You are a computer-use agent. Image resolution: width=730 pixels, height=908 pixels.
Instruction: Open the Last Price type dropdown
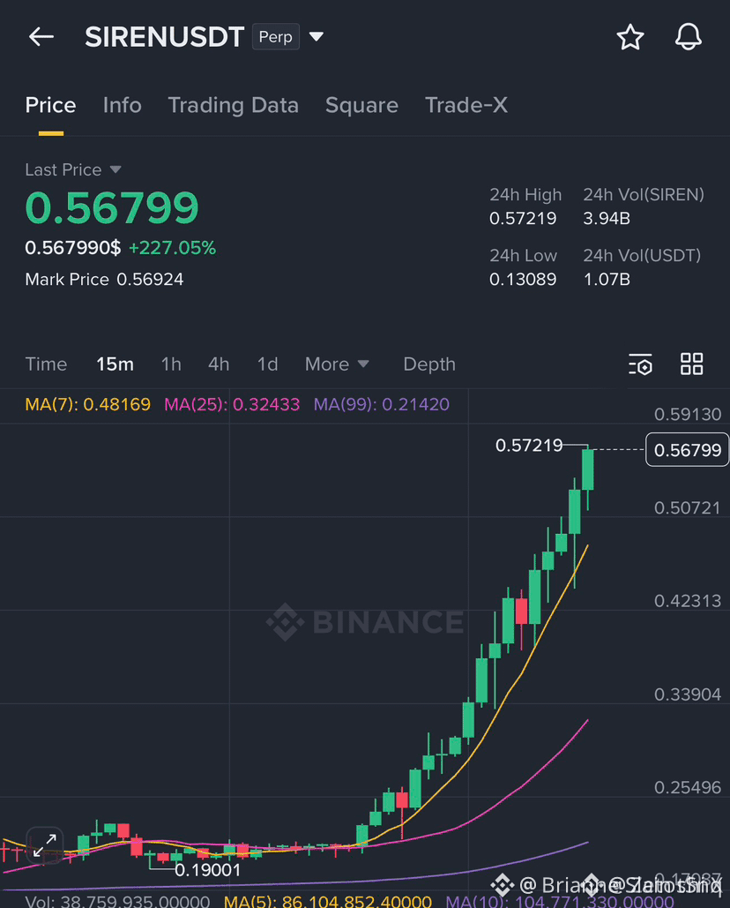(115, 169)
